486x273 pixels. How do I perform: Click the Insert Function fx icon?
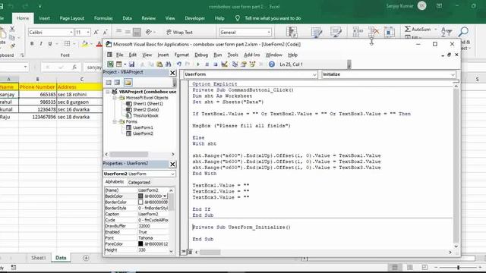[x=74, y=67]
